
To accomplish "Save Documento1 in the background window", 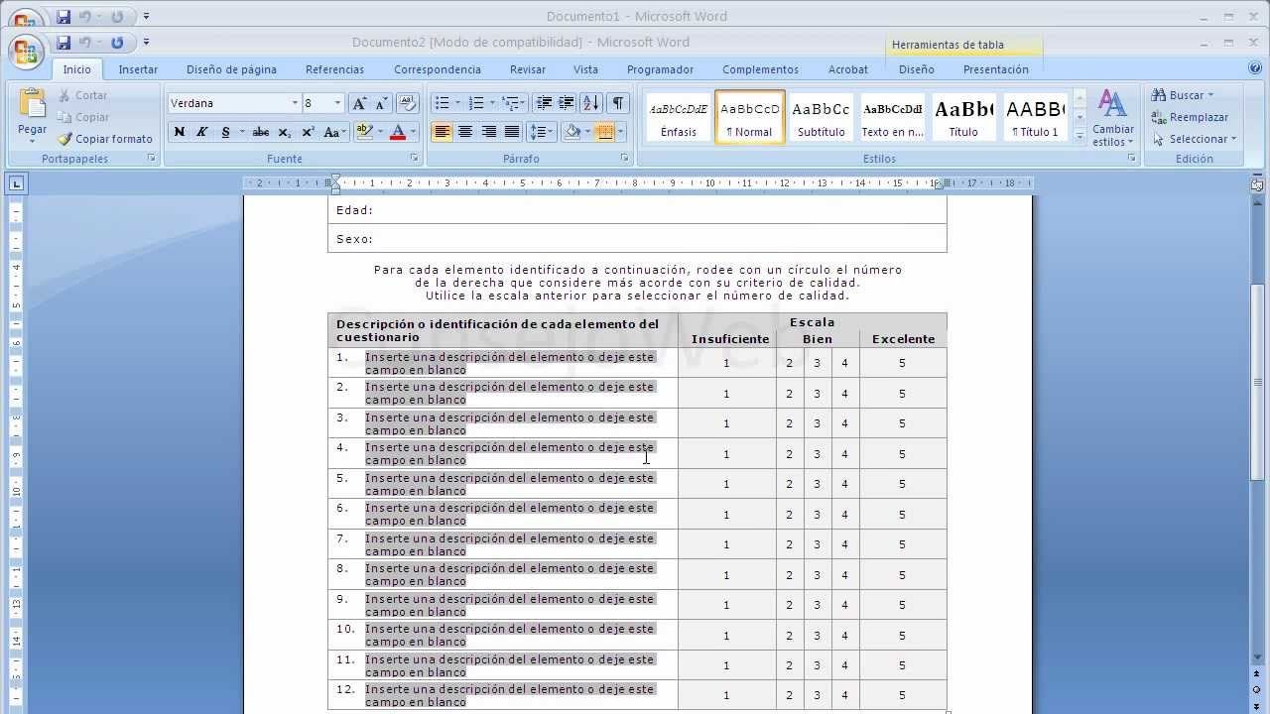I will pyautogui.click(x=63, y=17).
